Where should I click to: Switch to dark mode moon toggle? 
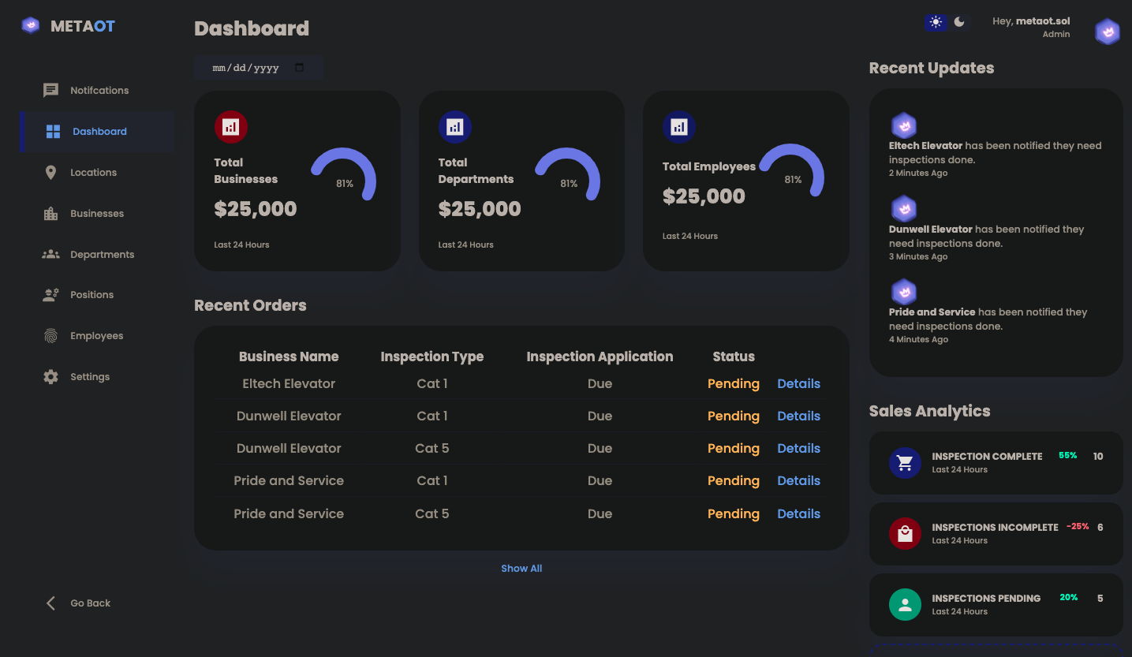point(959,22)
